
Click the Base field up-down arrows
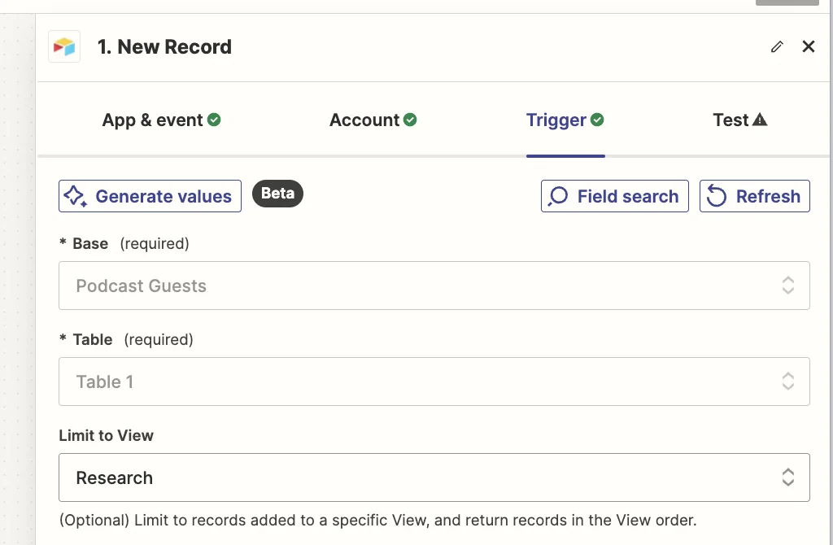coord(787,286)
